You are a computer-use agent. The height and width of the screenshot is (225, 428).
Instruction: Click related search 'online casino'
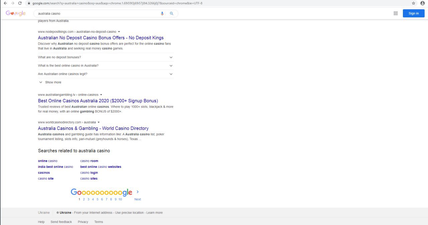tap(48, 161)
